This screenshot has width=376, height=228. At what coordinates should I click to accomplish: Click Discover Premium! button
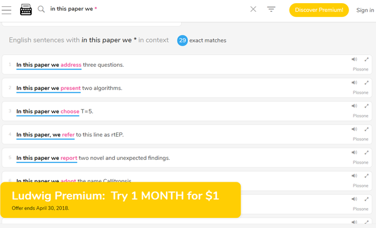319,10
